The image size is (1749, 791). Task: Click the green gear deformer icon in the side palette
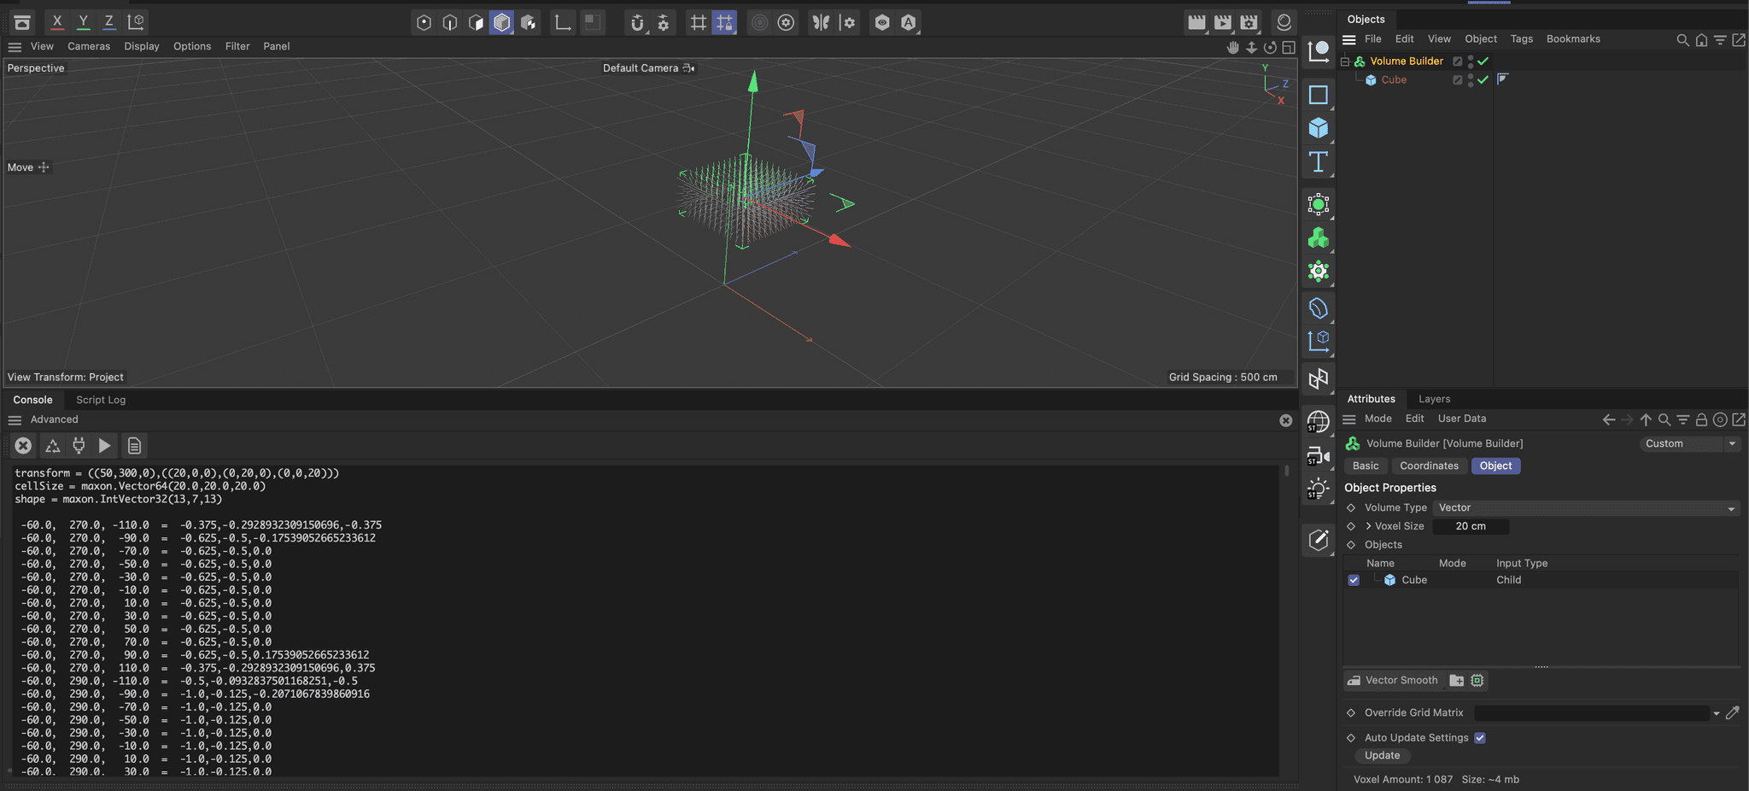pos(1319,272)
